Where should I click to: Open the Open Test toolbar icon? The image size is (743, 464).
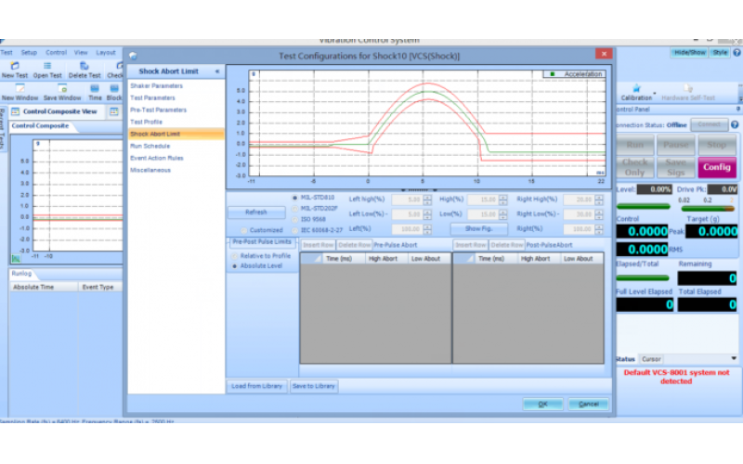pos(47,66)
